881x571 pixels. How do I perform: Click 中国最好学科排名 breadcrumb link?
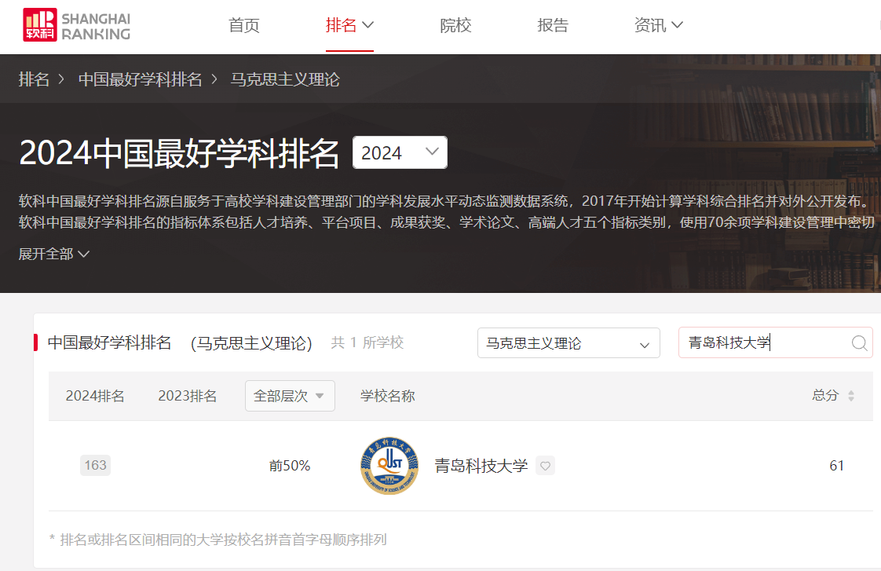pos(140,79)
